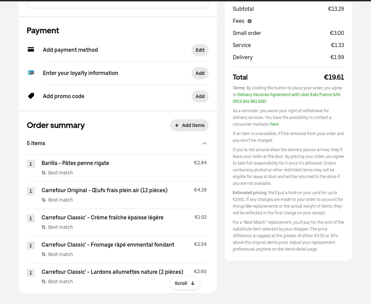Click the promo code tag icon
Screen dimensions: 371x304
point(31,96)
